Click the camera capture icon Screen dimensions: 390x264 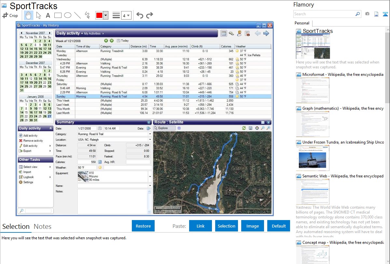(367, 14)
